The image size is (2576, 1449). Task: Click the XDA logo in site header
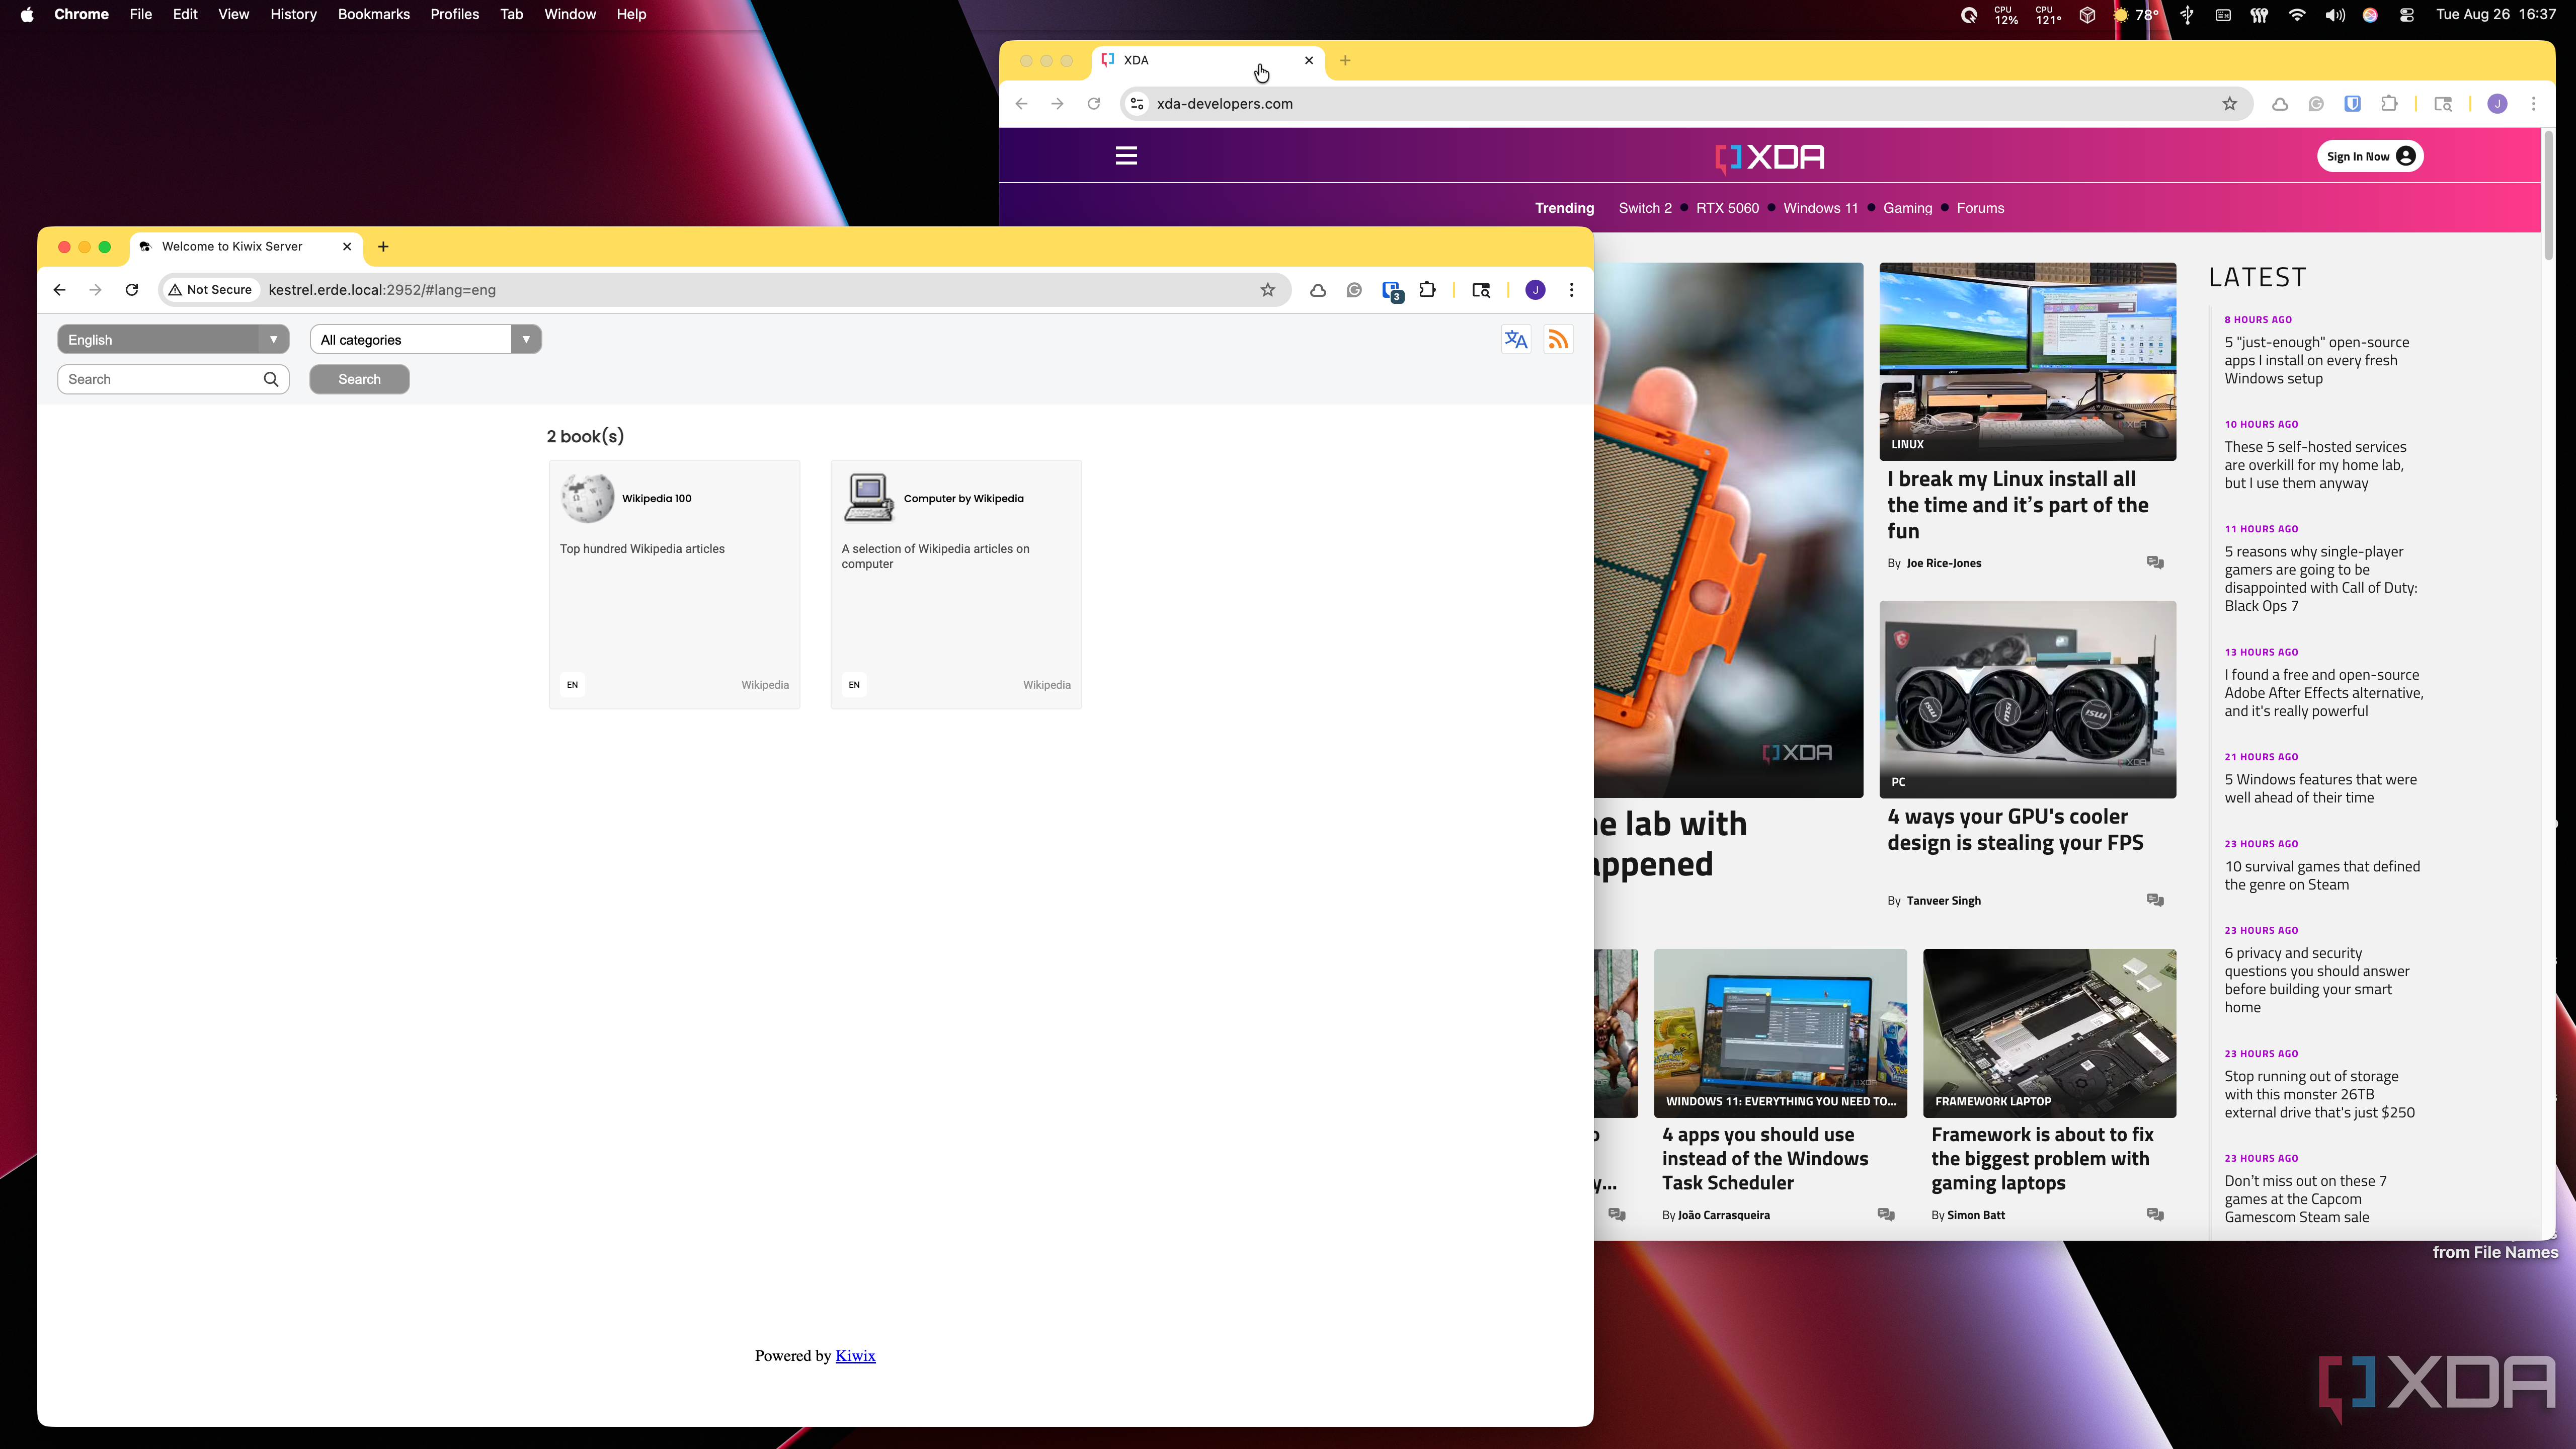click(x=1770, y=157)
